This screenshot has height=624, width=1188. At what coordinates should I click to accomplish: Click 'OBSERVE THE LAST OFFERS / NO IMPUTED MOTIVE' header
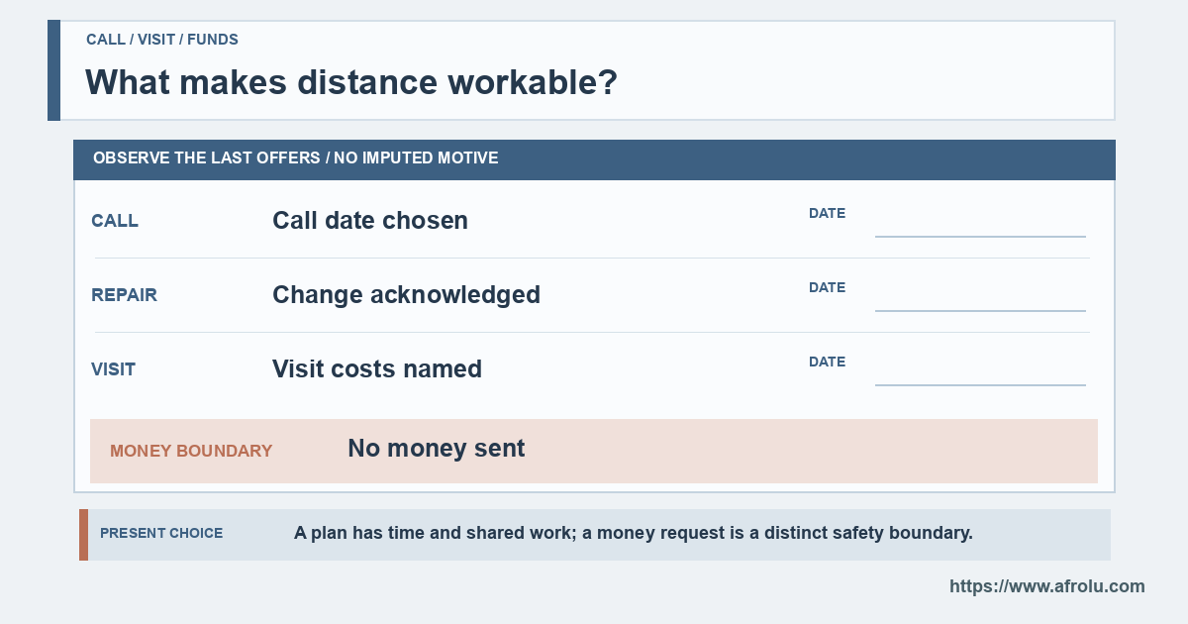[x=296, y=158]
